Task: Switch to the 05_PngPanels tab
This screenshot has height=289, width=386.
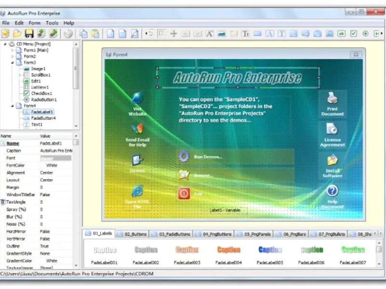Action: click(254, 234)
